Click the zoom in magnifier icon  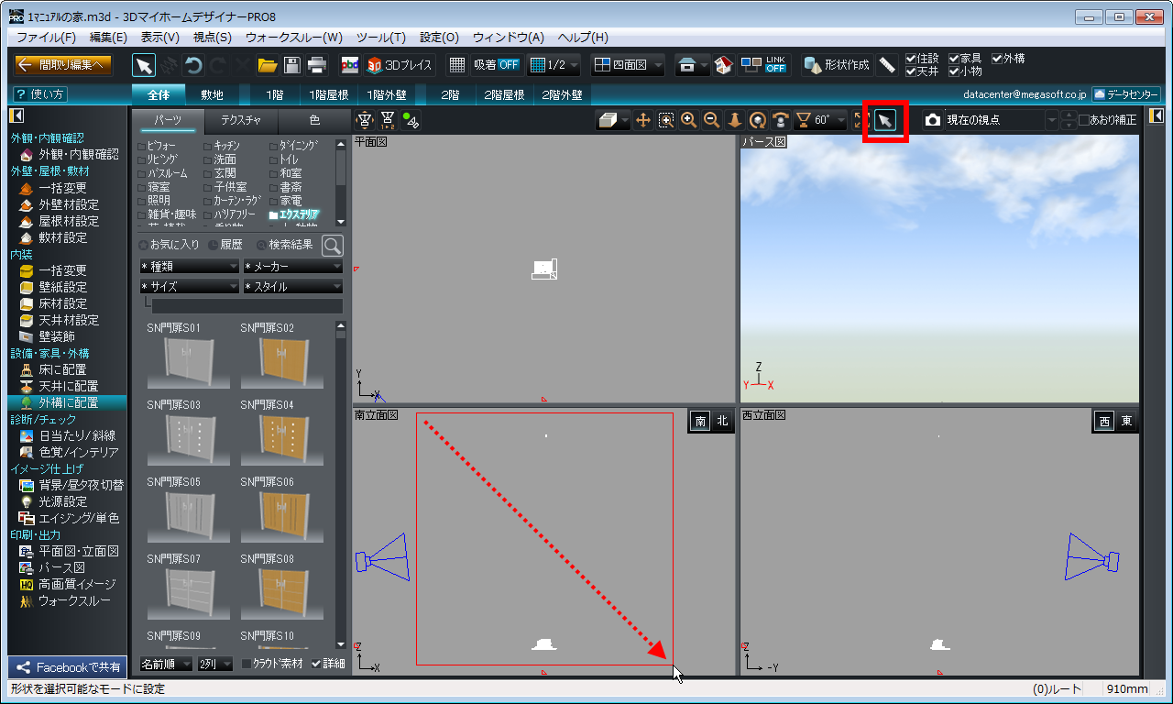688,120
